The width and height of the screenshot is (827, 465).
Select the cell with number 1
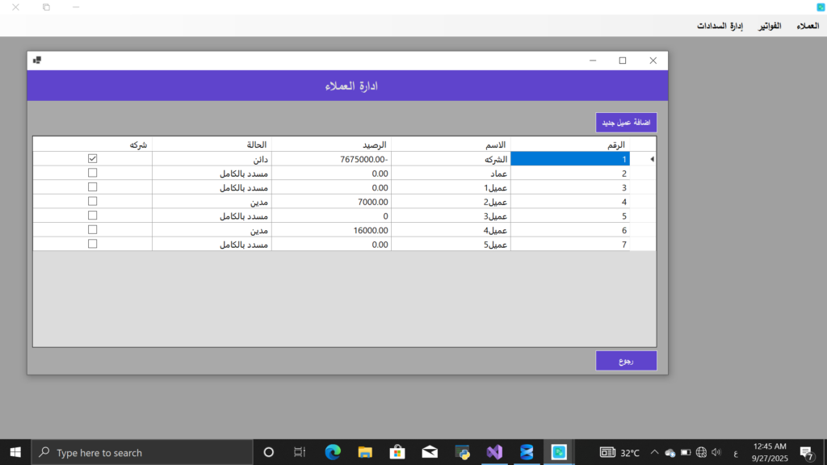570,159
